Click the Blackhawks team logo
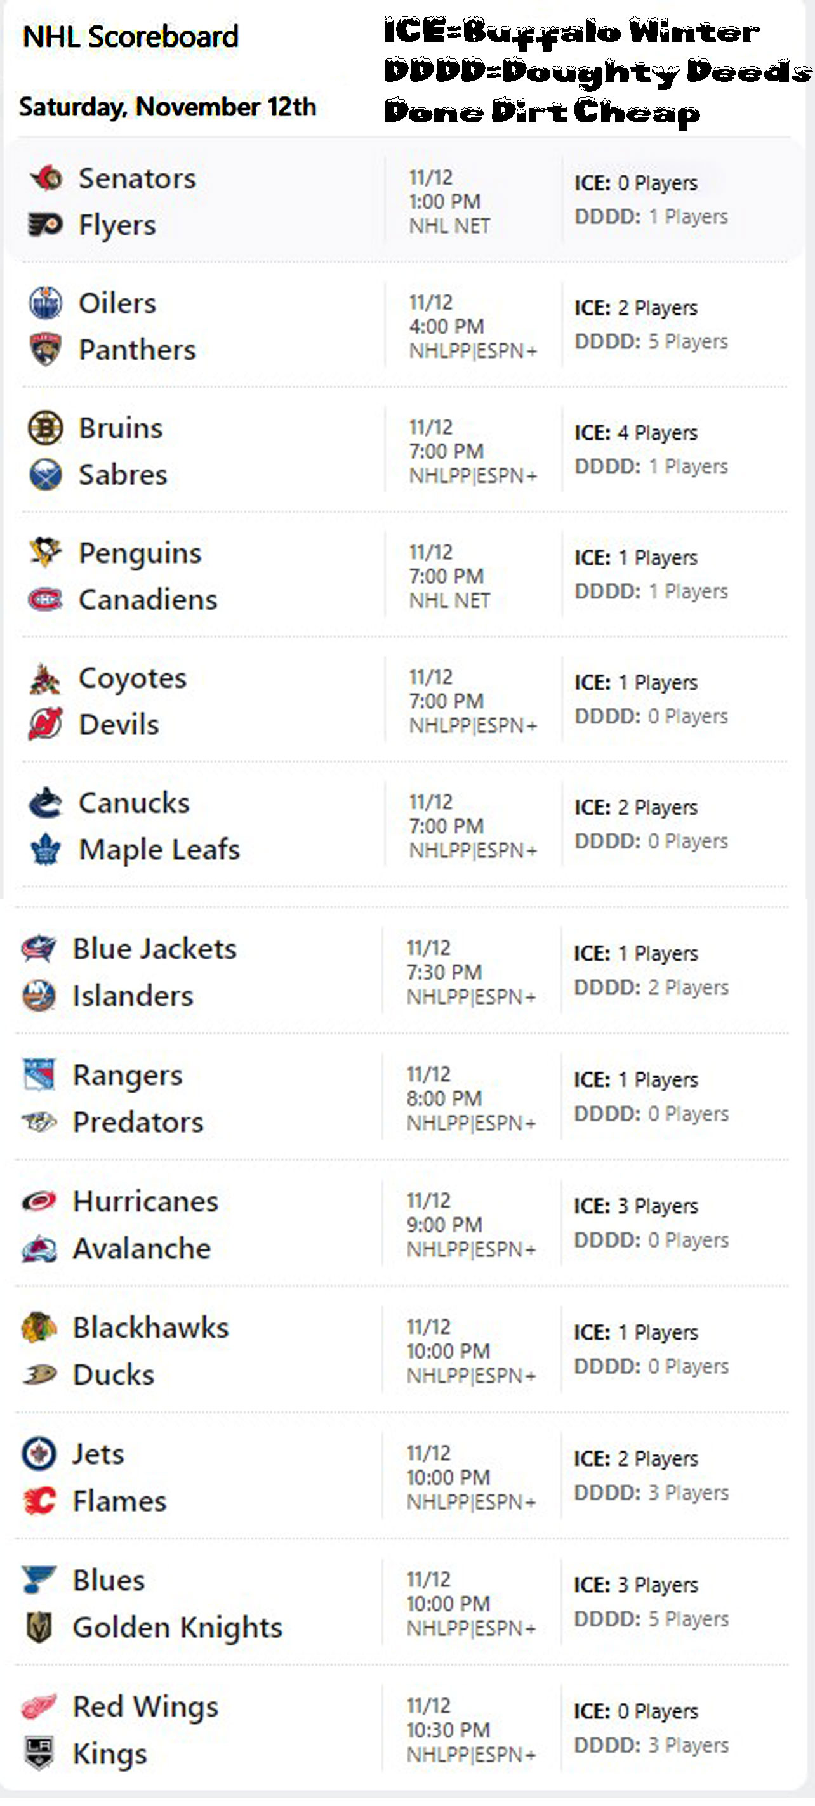 tap(39, 1328)
